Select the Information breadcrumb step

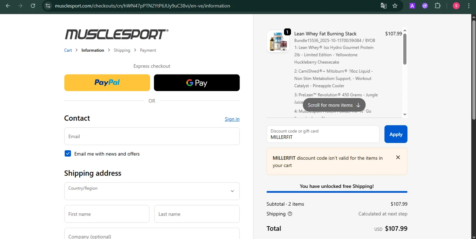coord(93,50)
